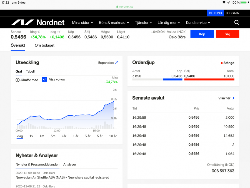The height and width of the screenshot is (188, 250).
Task: Click the Expandera arrows icon
Action: point(116,63)
